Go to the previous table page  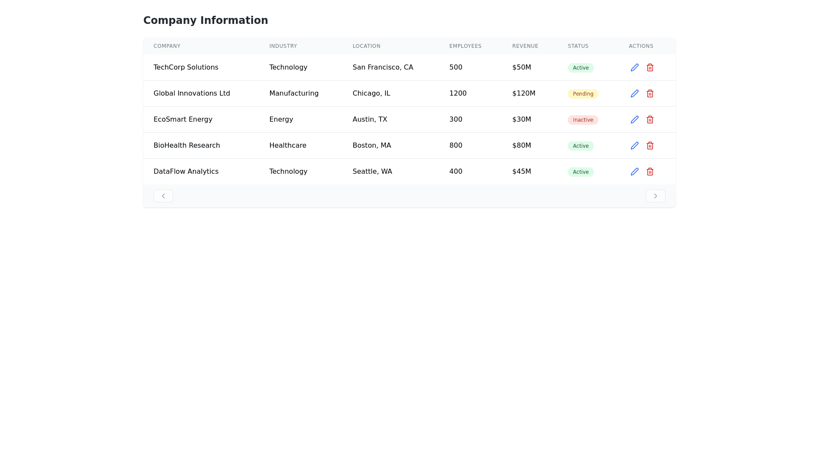tap(163, 196)
